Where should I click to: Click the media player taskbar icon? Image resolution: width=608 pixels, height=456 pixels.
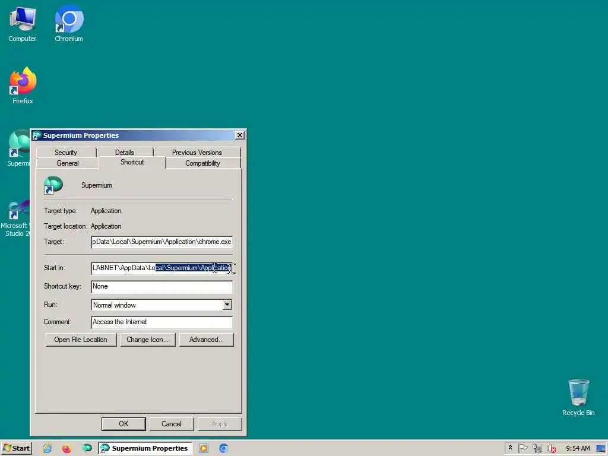(x=204, y=448)
